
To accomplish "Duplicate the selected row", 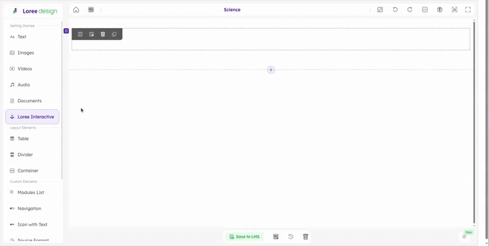I will tap(114, 34).
